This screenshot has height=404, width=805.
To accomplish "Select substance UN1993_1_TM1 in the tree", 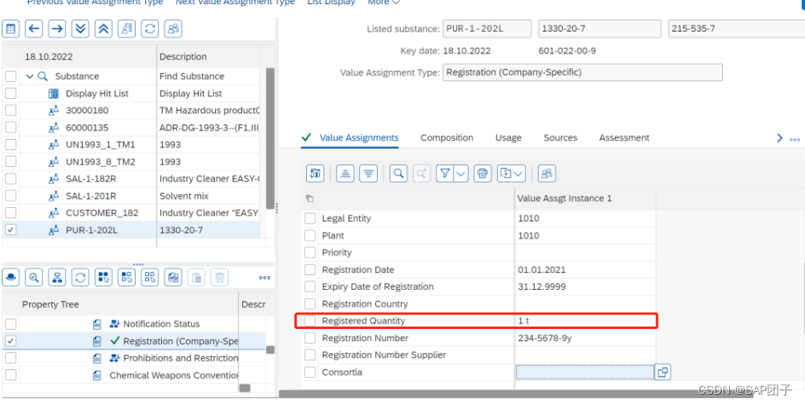I will [100, 145].
